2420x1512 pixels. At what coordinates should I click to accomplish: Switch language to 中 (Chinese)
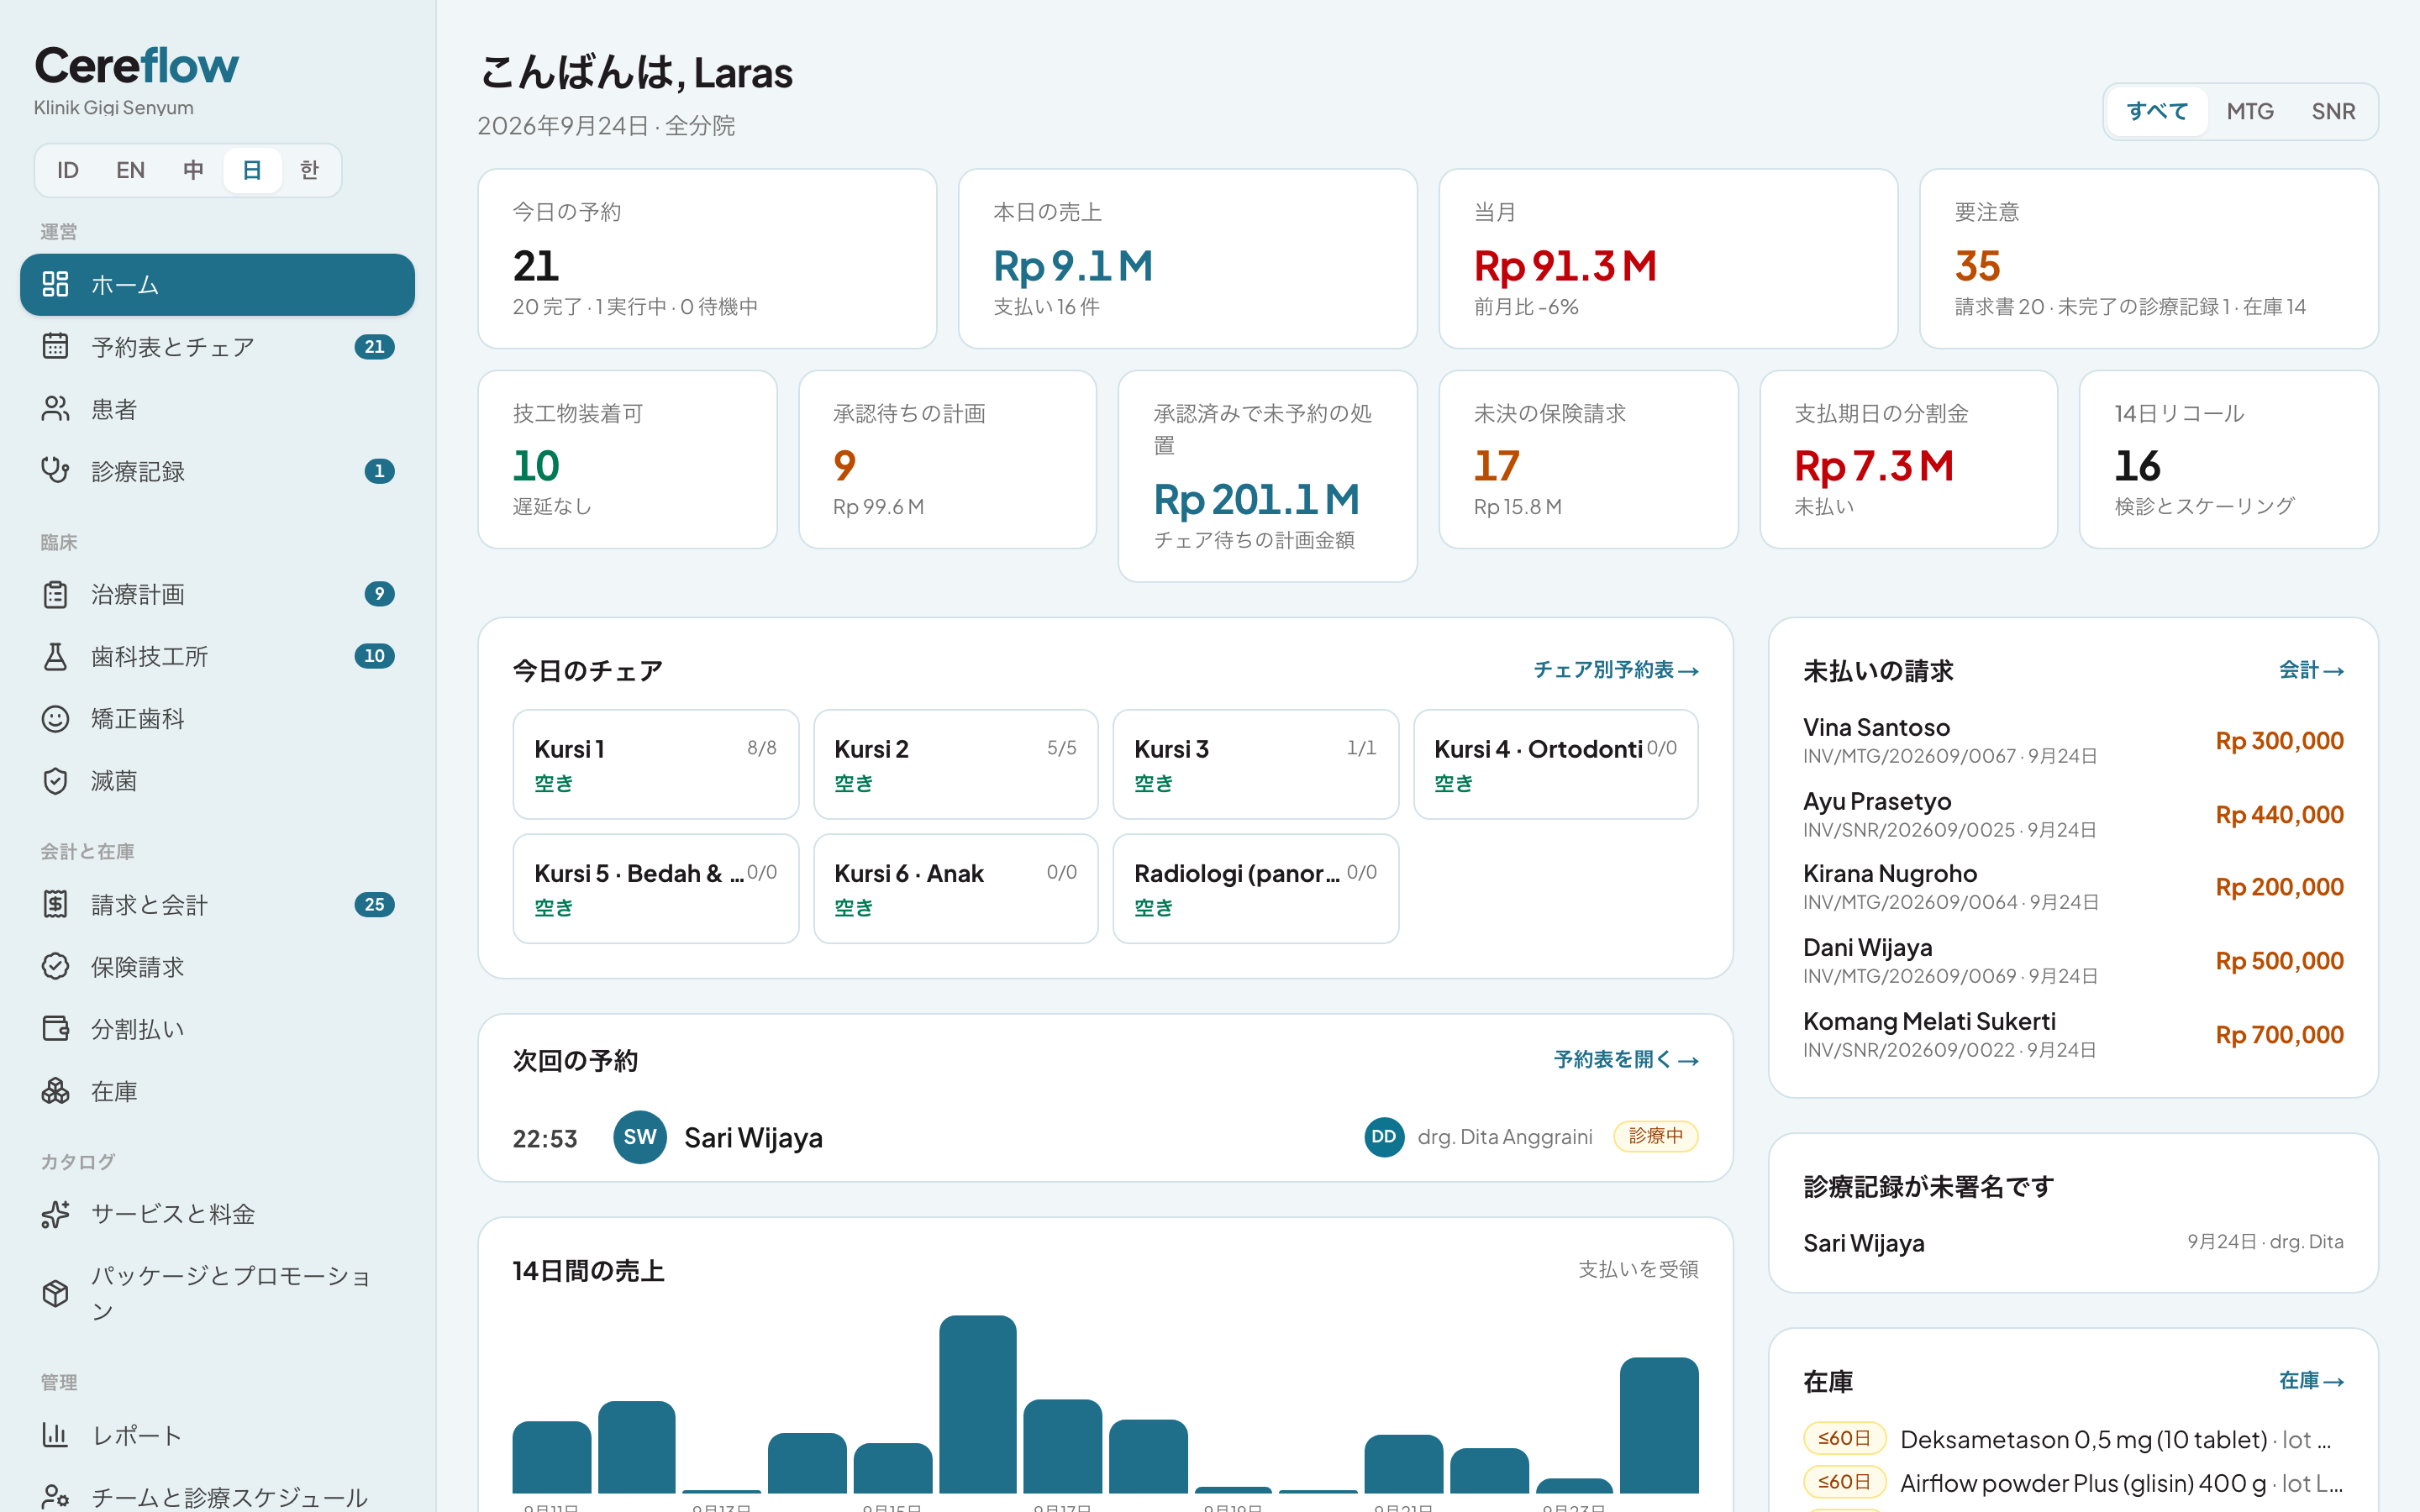click(193, 170)
